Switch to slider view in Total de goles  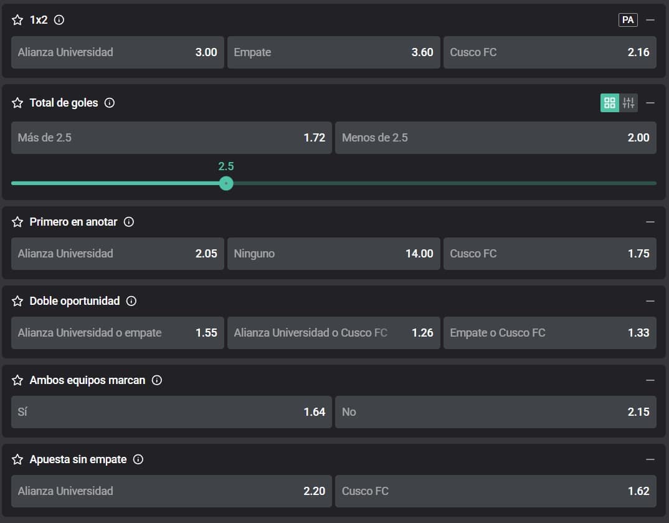[629, 103]
